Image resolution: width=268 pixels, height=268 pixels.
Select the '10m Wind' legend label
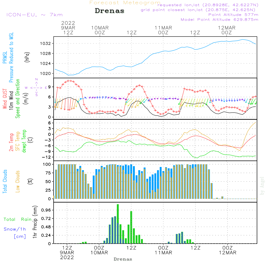click(x=11, y=100)
